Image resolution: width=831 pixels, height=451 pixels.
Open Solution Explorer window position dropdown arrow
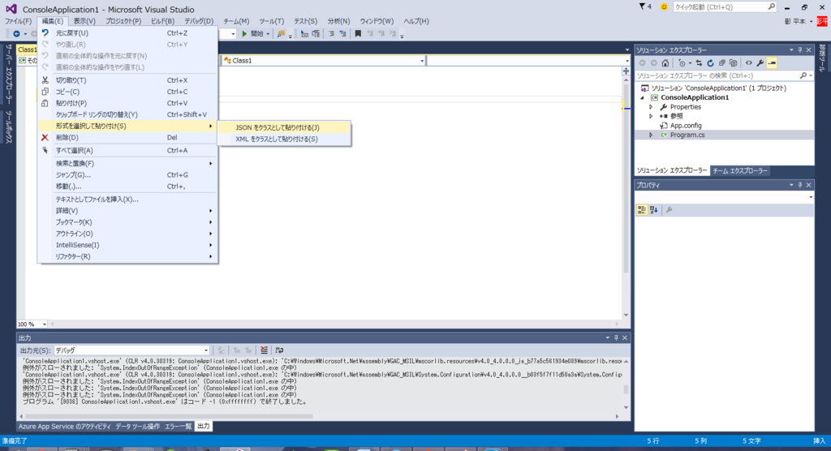click(x=791, y=49)
